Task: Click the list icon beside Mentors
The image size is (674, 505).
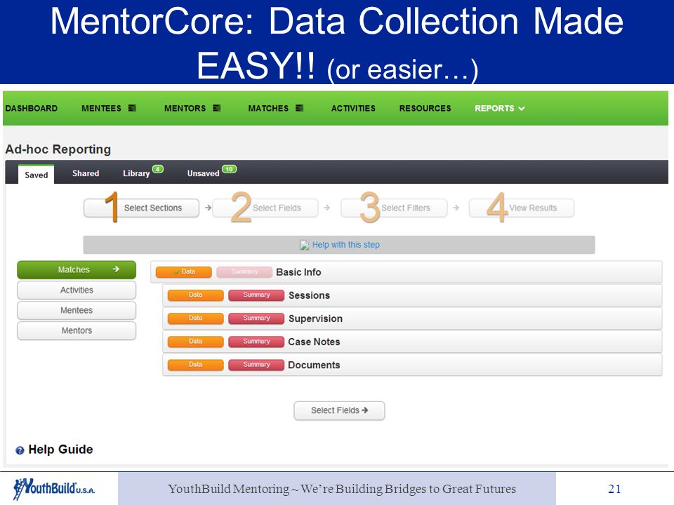Action: [217, 108]
